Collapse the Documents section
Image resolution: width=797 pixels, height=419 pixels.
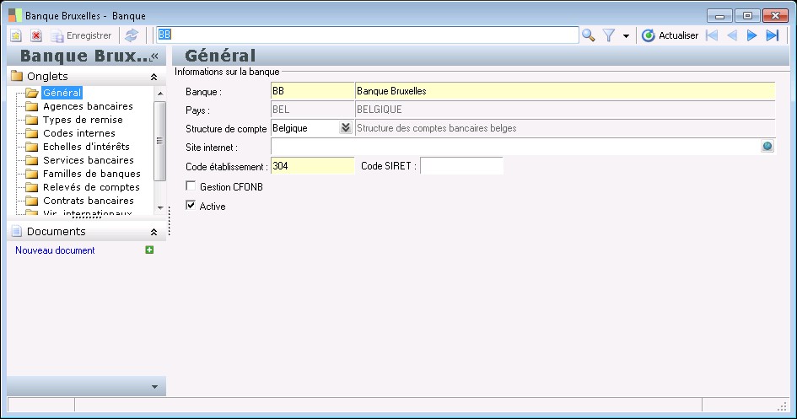153,232
